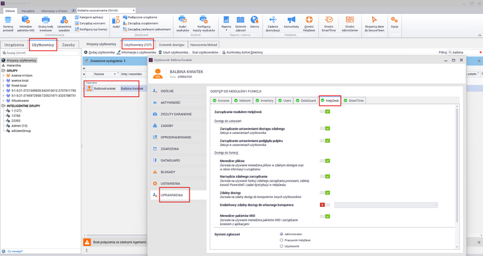Image resolution: width=483 pixels, height=256 pixels.
Task: Click Scal użytkowników button
Action: click(x=205, y=53)
